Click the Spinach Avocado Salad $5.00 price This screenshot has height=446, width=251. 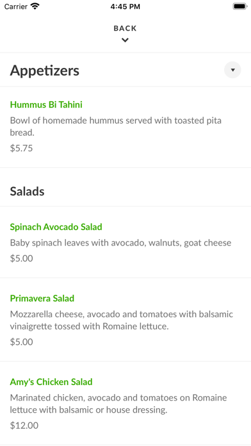[x=21, y=258]
